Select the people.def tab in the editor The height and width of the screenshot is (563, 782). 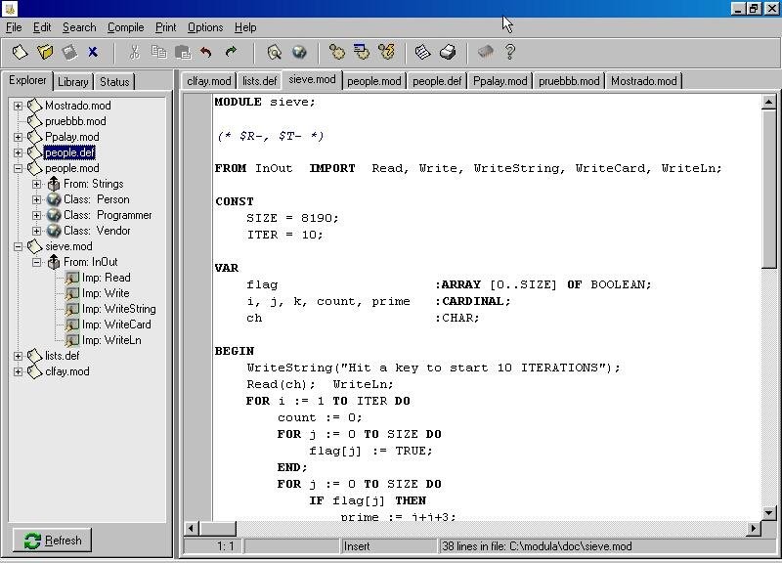click(x=436, y=81)
